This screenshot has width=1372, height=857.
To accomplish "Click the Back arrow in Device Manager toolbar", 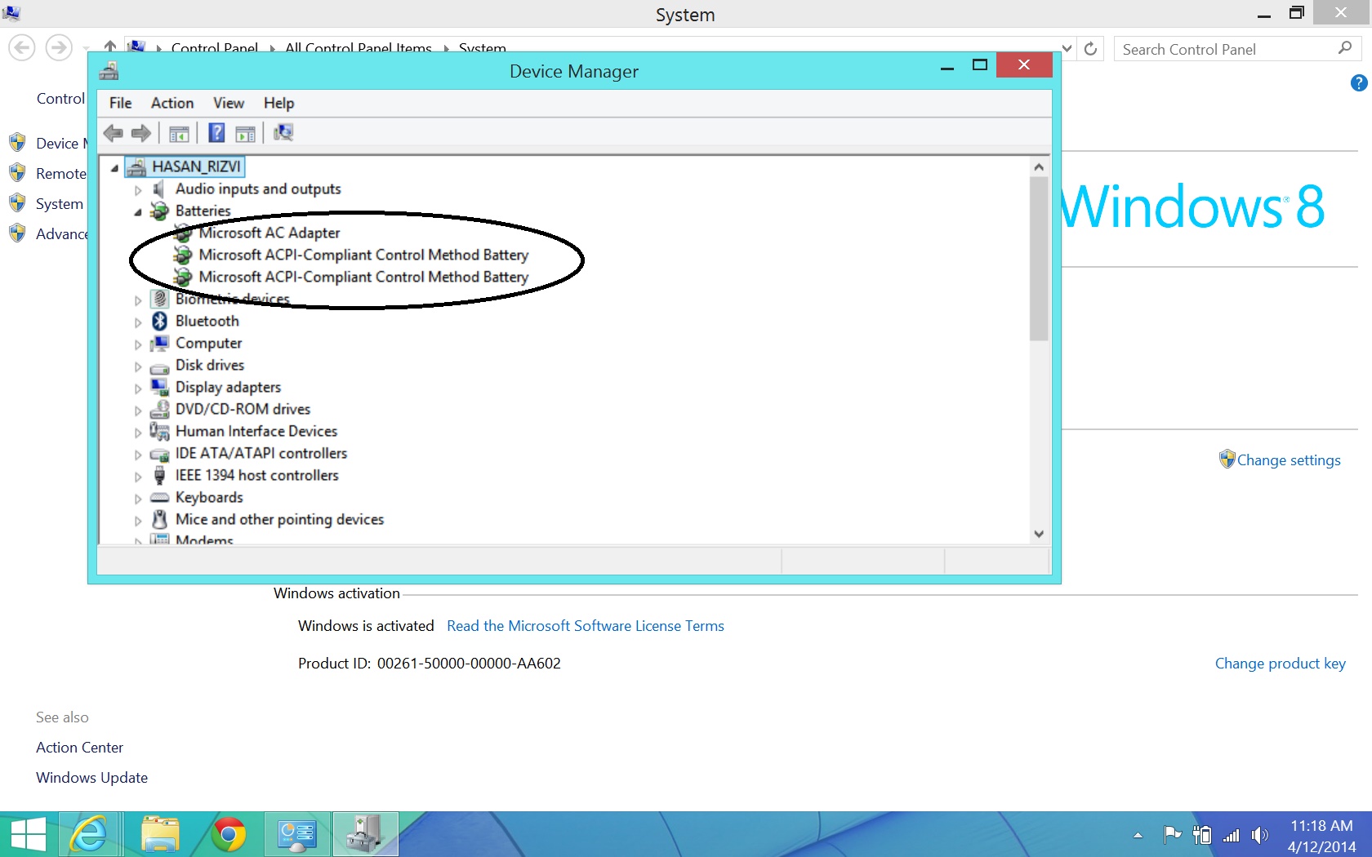I will point(114,133).
